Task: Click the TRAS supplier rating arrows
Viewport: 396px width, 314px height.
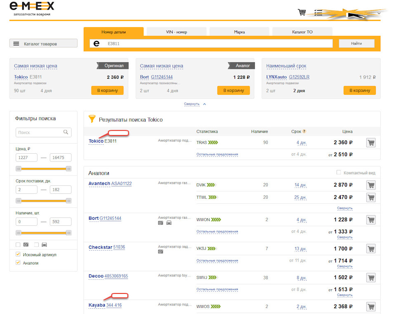Action: coord(213,143)
